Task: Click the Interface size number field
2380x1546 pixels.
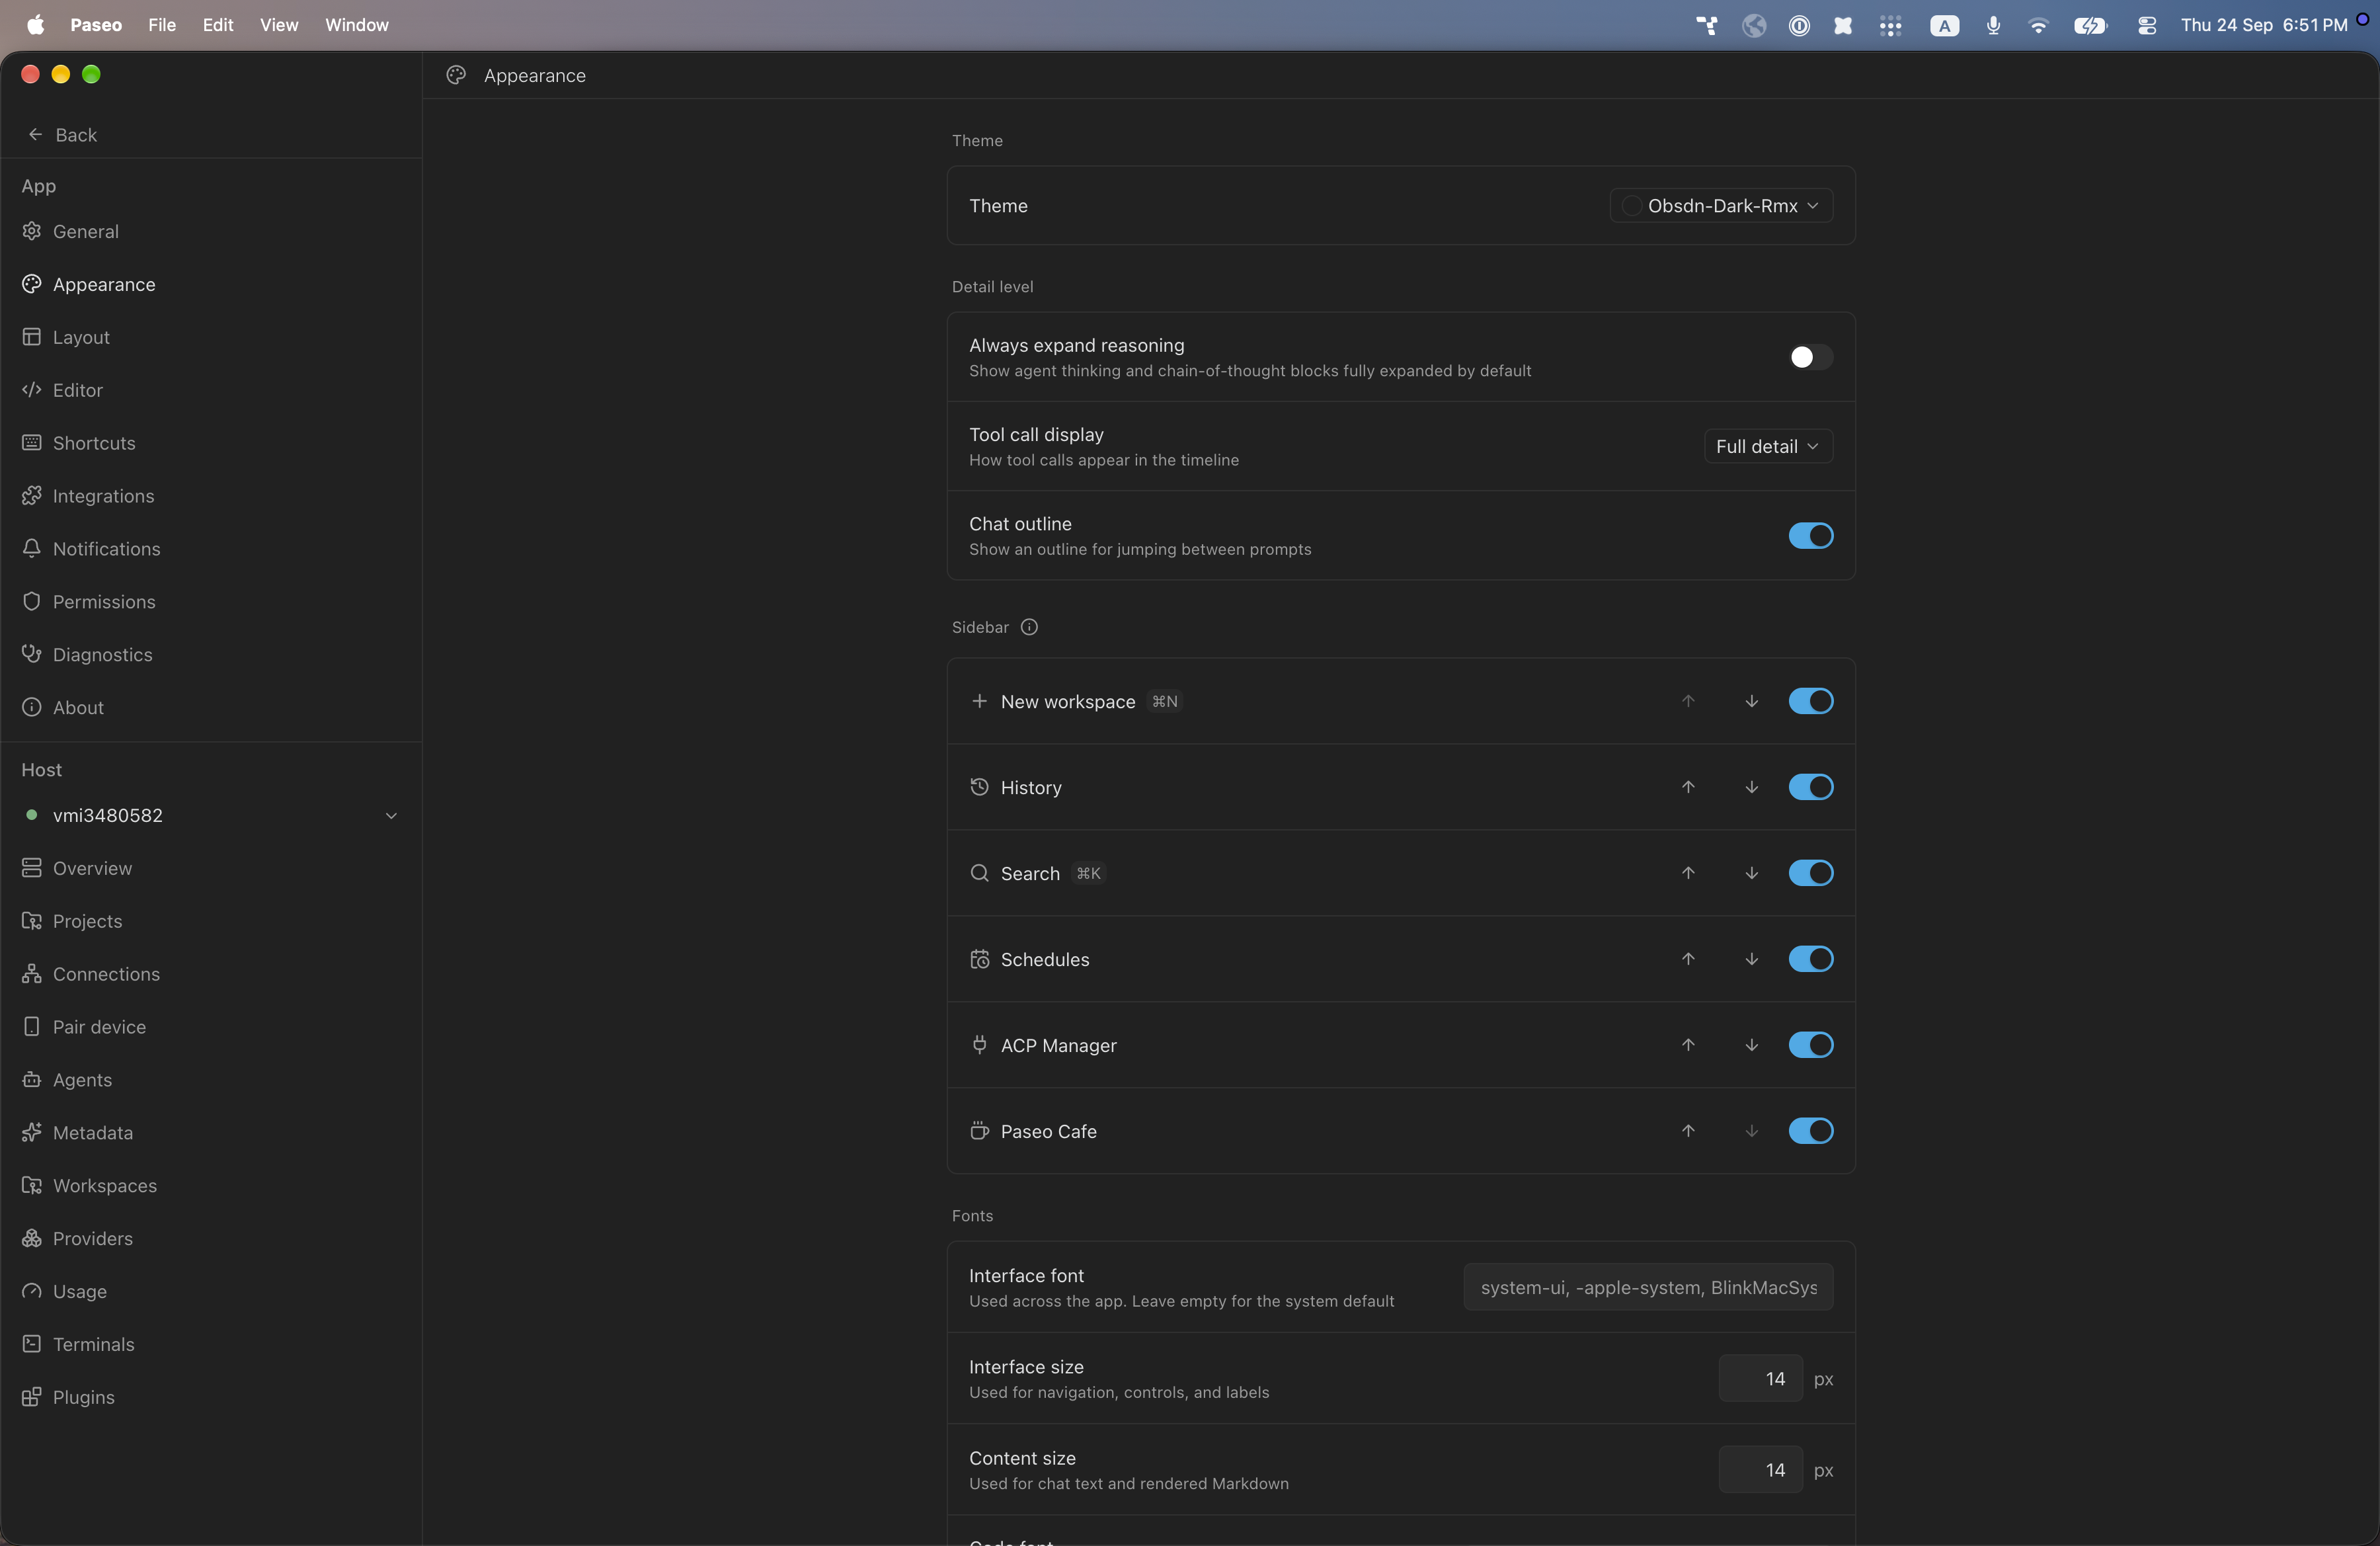Action: coord(1760,1379)
